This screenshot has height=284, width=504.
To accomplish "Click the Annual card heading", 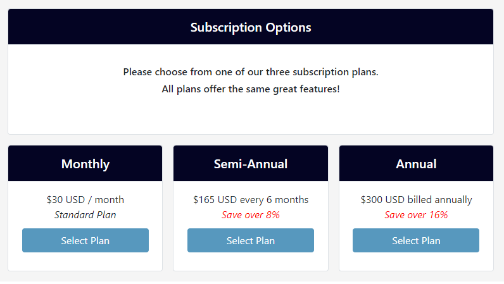I will pyautogui.click(x=416, y=164).
